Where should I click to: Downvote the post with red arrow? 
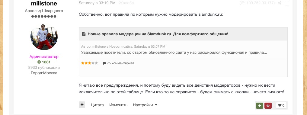(x=268, y=106)
